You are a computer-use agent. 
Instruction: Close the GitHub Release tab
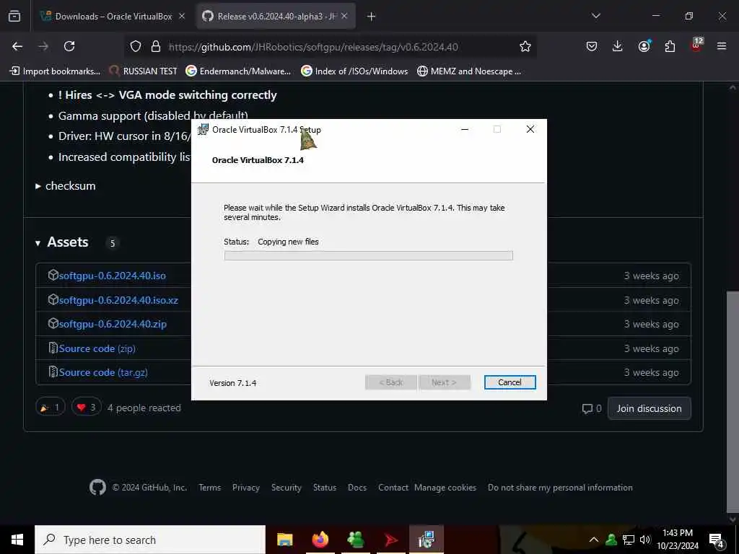[x=344, y=16]
